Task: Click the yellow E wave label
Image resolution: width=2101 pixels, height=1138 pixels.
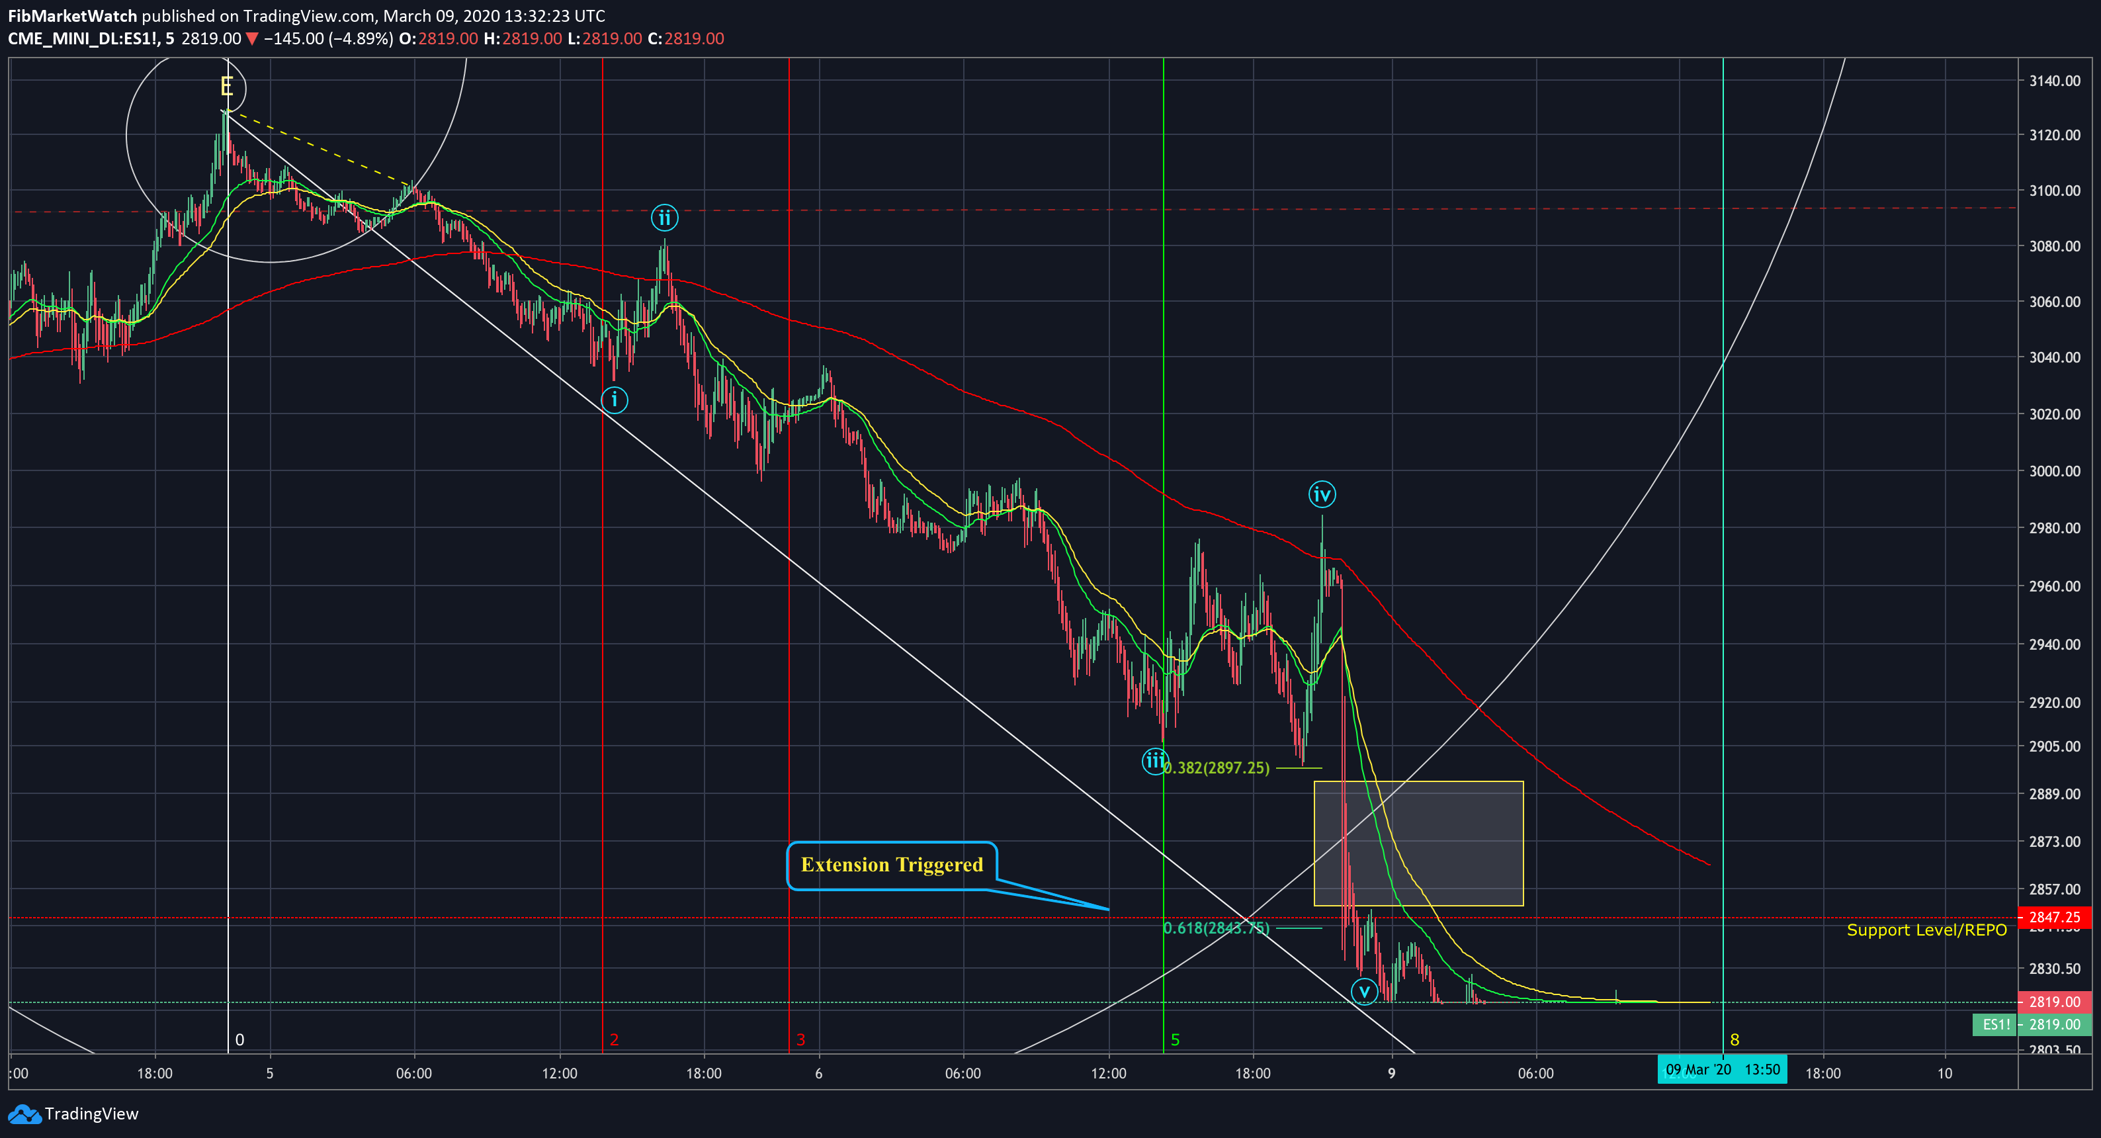Action: click(x=227, y=87)
